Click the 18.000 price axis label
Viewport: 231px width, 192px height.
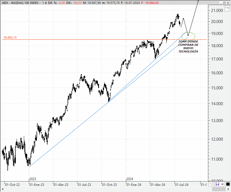click(x=217, y=46)
